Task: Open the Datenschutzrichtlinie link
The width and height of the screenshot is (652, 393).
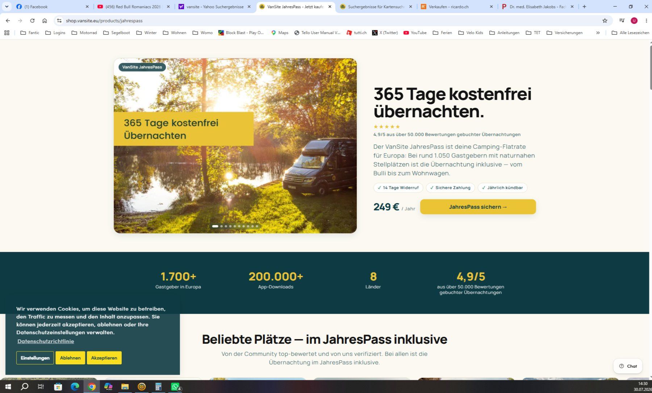Action: (46, 341)
